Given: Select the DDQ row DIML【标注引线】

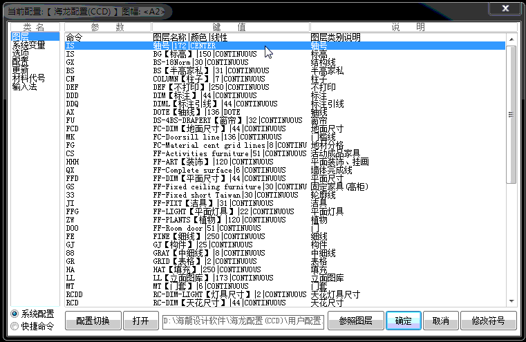Looking at the screenshot, I should click(x=285, y=104).
